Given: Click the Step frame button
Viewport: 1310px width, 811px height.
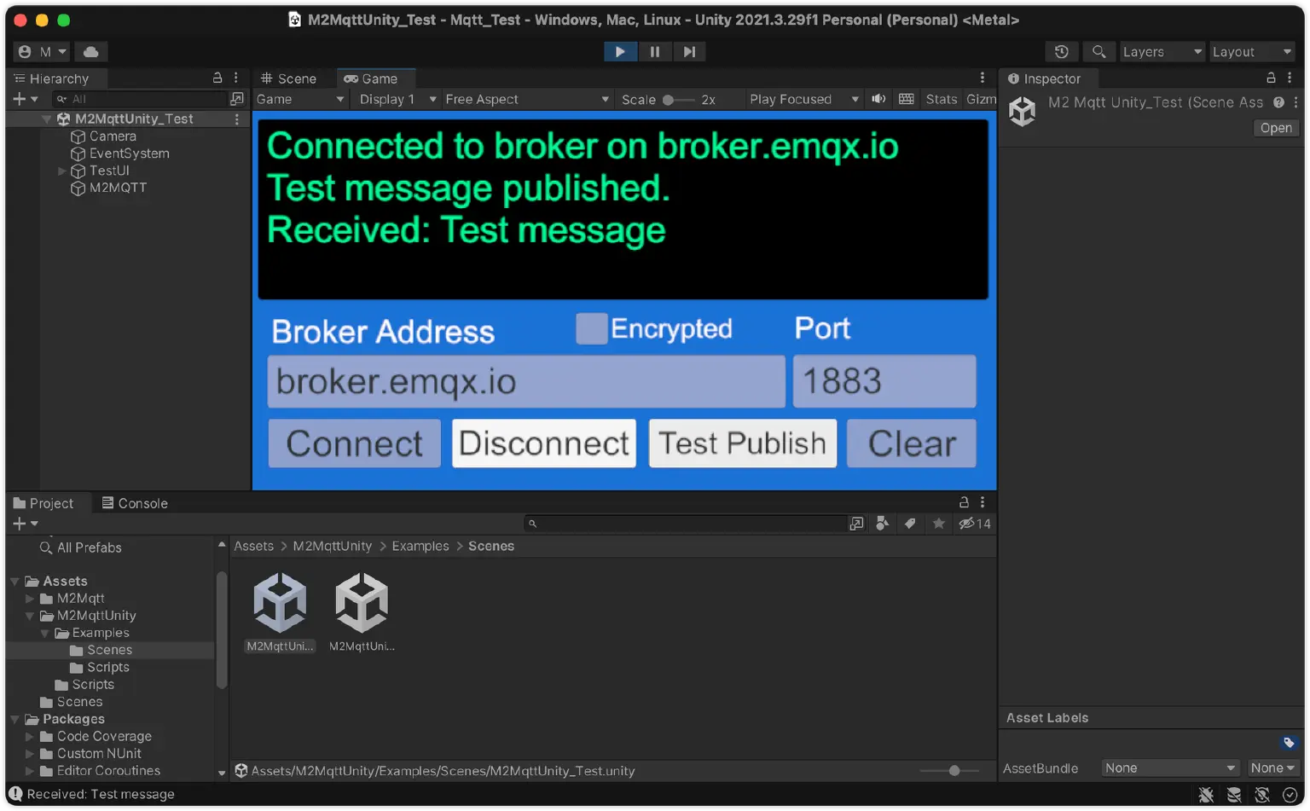Looking at the screenshot, I should point(689,52).
